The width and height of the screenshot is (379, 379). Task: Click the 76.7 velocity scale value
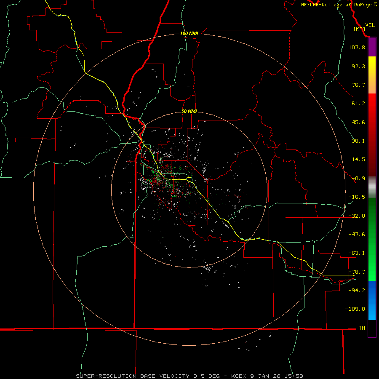click(x=358, y=85)
